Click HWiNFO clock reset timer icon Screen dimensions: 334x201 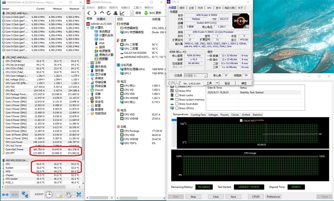point(49,194)
